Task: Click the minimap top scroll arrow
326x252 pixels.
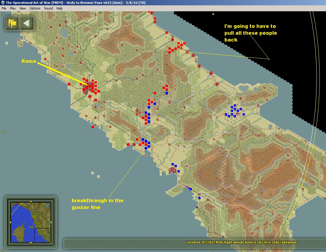Action: click(31, 201)
